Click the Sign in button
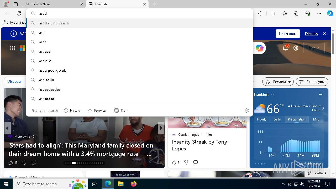The image size is (336, 189). tap(314, 48)
